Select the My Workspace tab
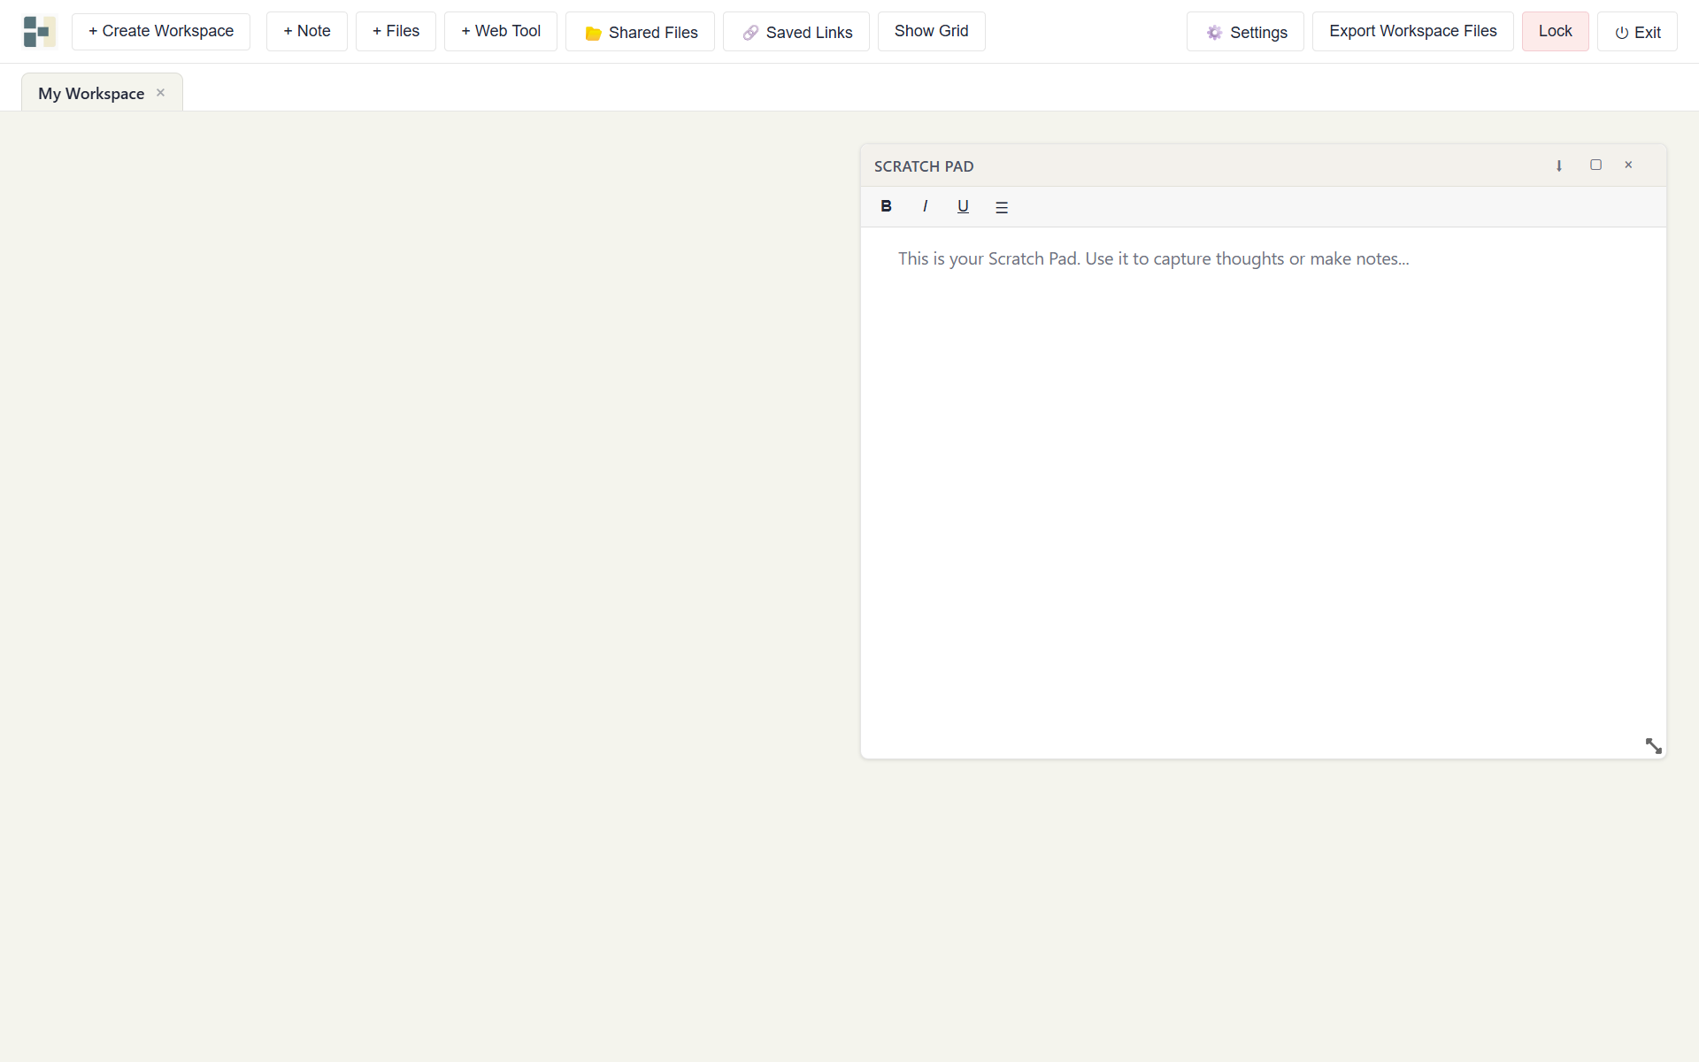 tap(90, 93)
